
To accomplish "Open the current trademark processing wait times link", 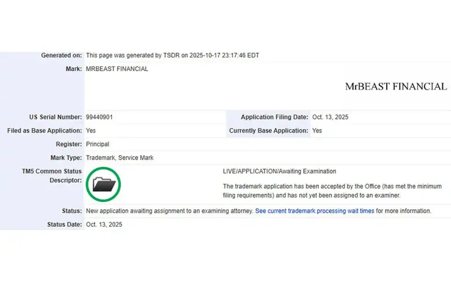I will click(315, 211).
